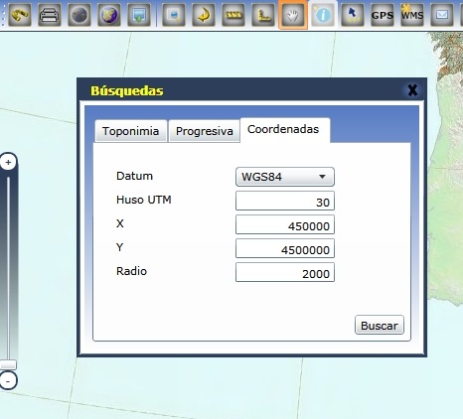Screen dimensions: 463x419
Task: Select the zoom magnifier tool
Action: click(x=174, y=15)
